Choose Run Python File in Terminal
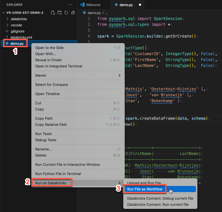Screen dimensions: 222x212 click(x=58, y=174)
